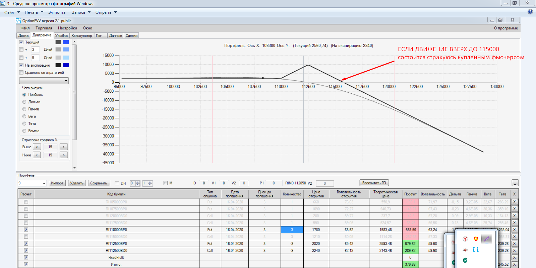536x268 pixels.
Task: Open the 'Запись' dropdown menu
Action: pos(81,12)
